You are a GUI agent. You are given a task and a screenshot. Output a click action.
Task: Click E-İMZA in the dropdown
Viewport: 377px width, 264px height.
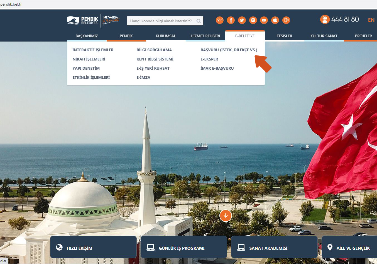[143, 77]
